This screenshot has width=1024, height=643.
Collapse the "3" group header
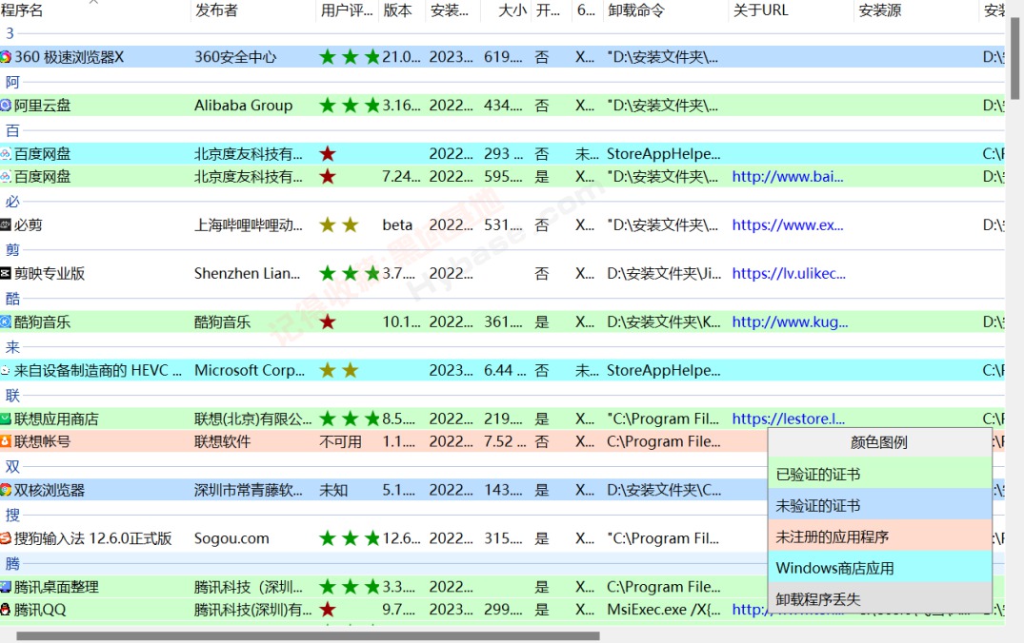10,33
